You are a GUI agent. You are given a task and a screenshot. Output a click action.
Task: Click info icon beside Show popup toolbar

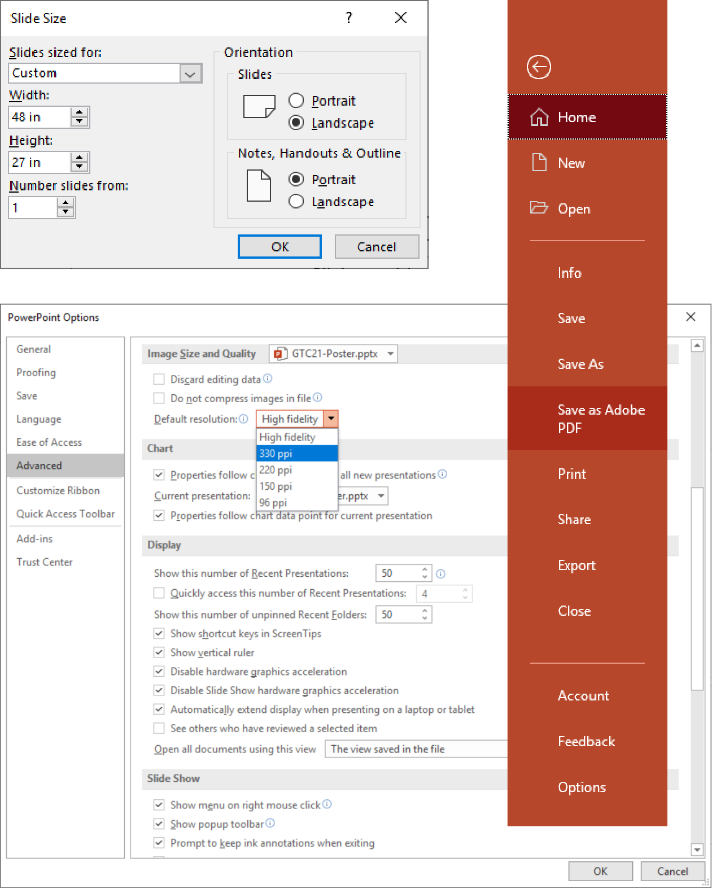click(x=270, y=823)
